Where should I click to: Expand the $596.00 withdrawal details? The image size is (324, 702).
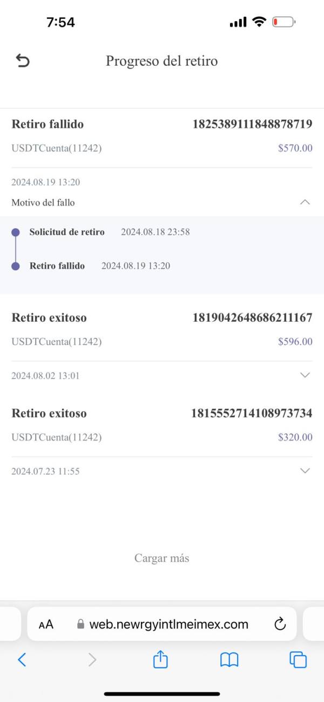[305, 375]
